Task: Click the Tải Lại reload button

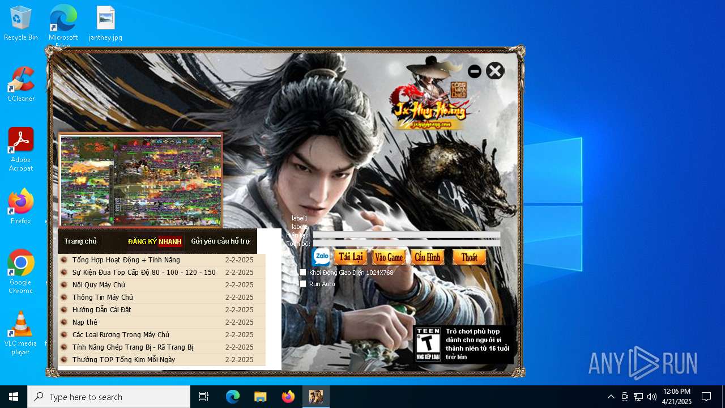Action: (351, 257)
